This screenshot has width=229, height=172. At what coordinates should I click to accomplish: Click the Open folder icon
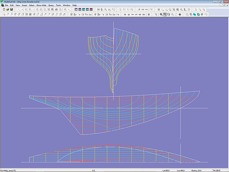tap(8, 10)
